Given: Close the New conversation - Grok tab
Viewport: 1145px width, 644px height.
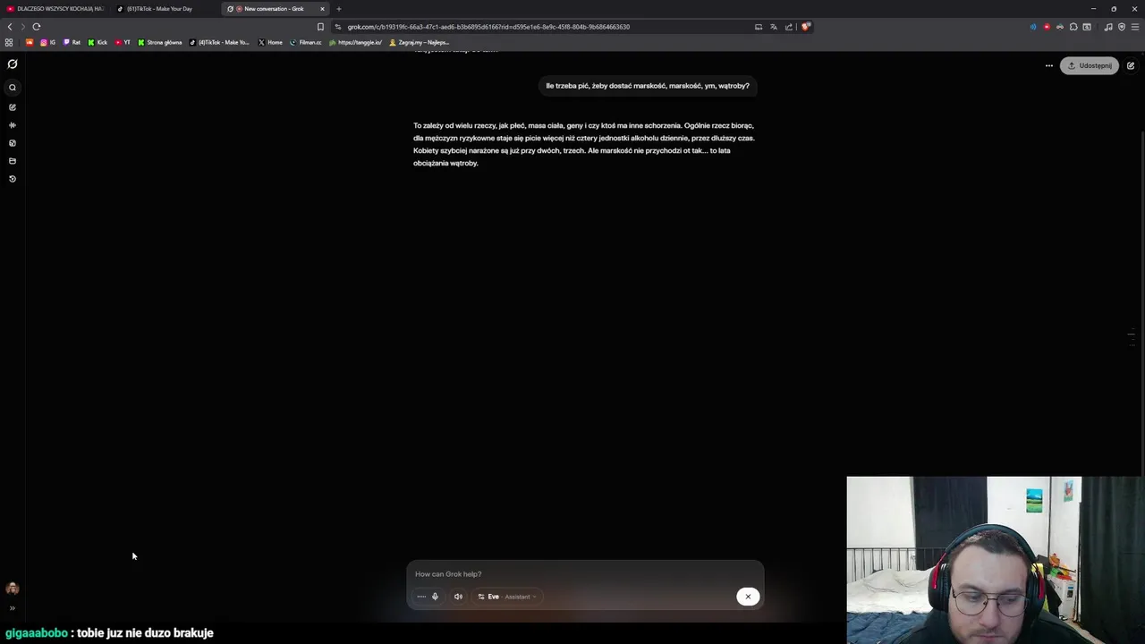Looking at the screenshot, I should (x=322, y=9).
